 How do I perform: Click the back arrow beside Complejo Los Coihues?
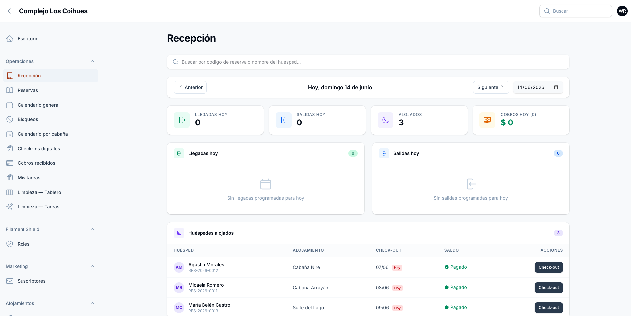pos(9,11)
